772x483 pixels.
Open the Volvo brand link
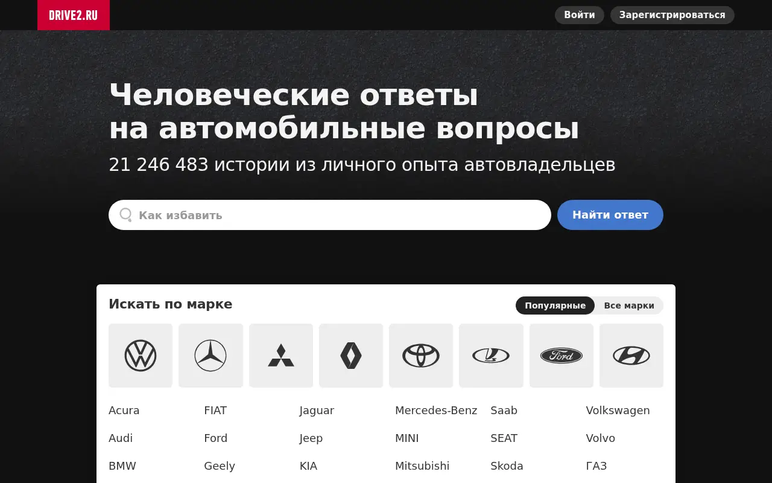(x=601, y=438)
